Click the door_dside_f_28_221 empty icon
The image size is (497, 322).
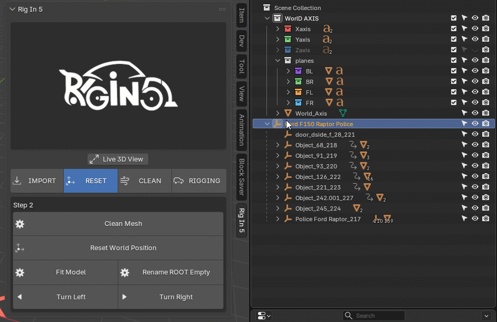coord(288,135)
